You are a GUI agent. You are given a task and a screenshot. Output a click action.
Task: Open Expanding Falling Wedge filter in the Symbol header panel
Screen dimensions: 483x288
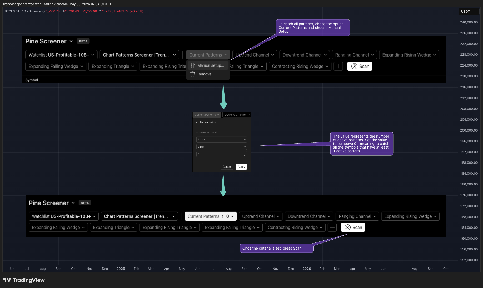click(x=56, y=66)
